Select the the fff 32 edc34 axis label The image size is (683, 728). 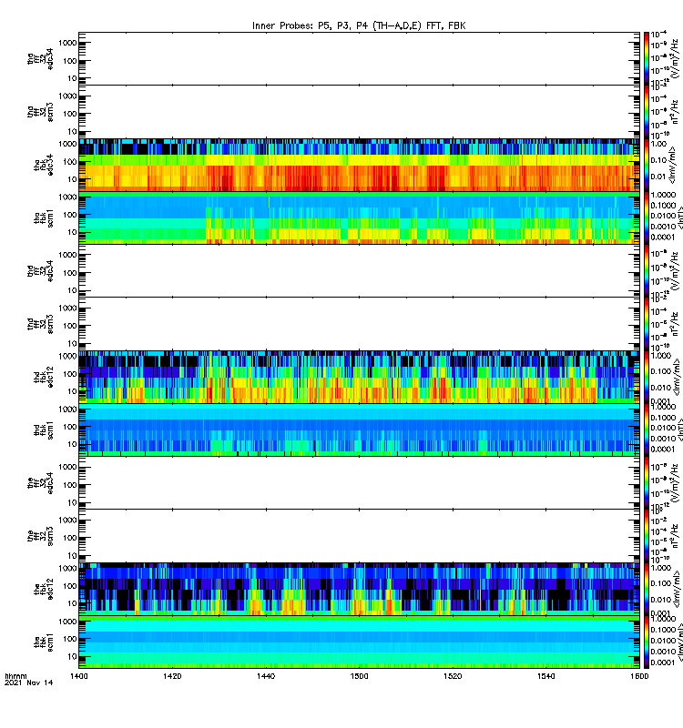coord(40,483)
